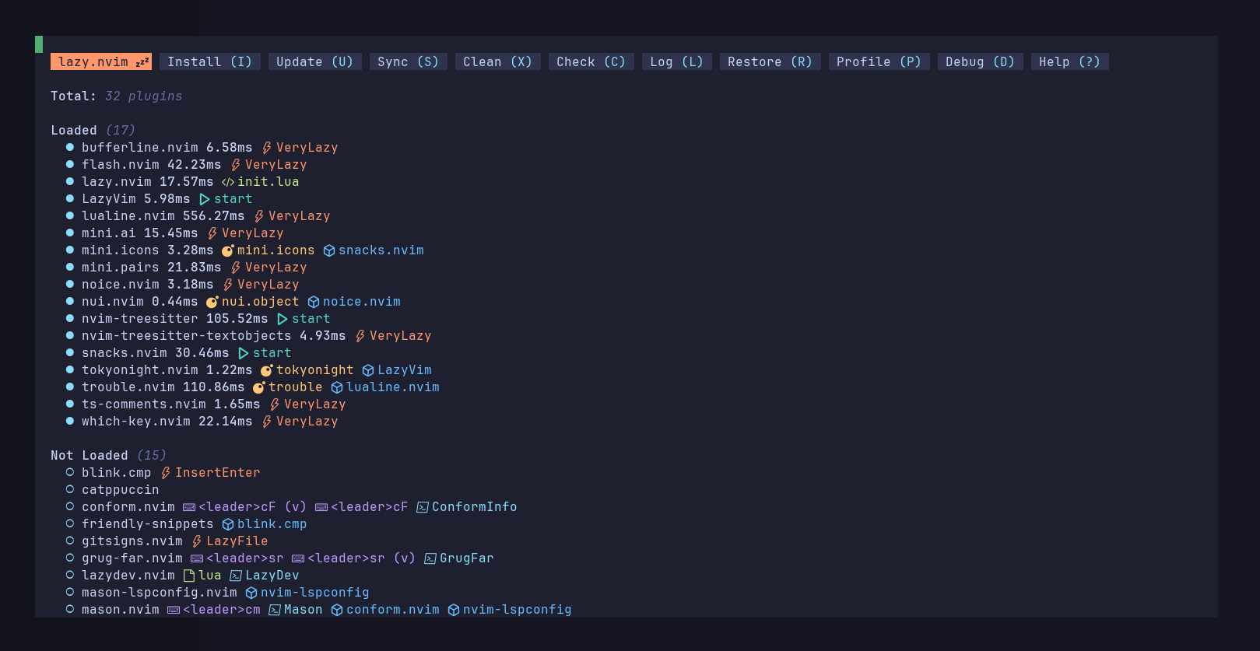Expand the which-key.nvim plugin entry
Image resolution: width=1260 pixels, height=651 pixels.
tap(136, 422)
